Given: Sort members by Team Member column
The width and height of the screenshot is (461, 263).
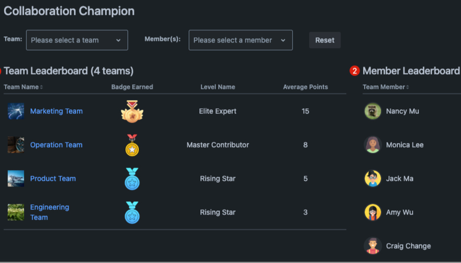Looking at the screenshot, I should [386, 87].
